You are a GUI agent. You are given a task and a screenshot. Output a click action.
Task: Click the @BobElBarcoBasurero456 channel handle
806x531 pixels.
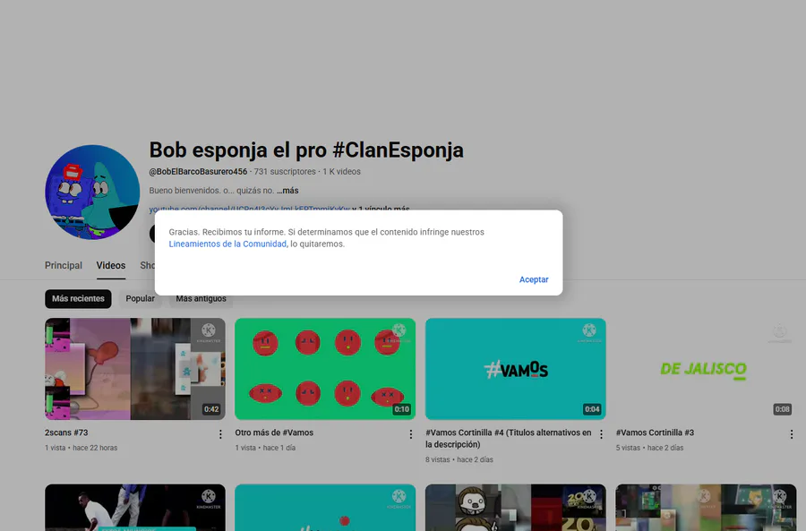[x=198, y=172]
